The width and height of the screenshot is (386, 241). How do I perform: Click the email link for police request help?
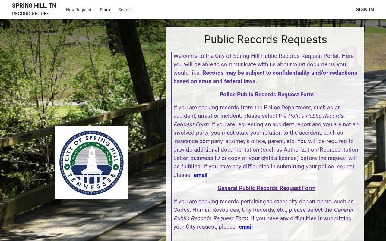(x=201, y=175)
